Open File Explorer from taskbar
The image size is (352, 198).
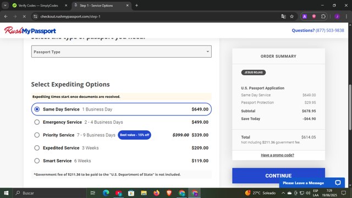(144, 193)
